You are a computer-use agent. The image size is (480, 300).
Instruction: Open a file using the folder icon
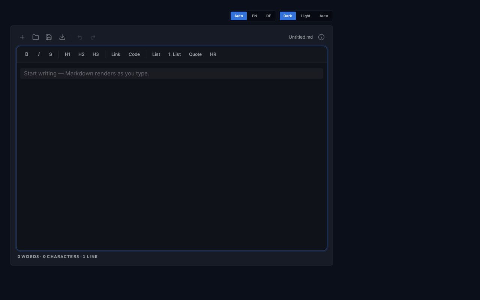[36, 37]
